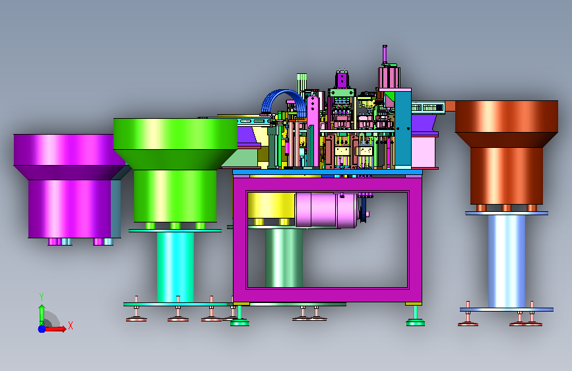Select the pink cylinder at machine top
This screenshot has height=371, width=572.
389,77
